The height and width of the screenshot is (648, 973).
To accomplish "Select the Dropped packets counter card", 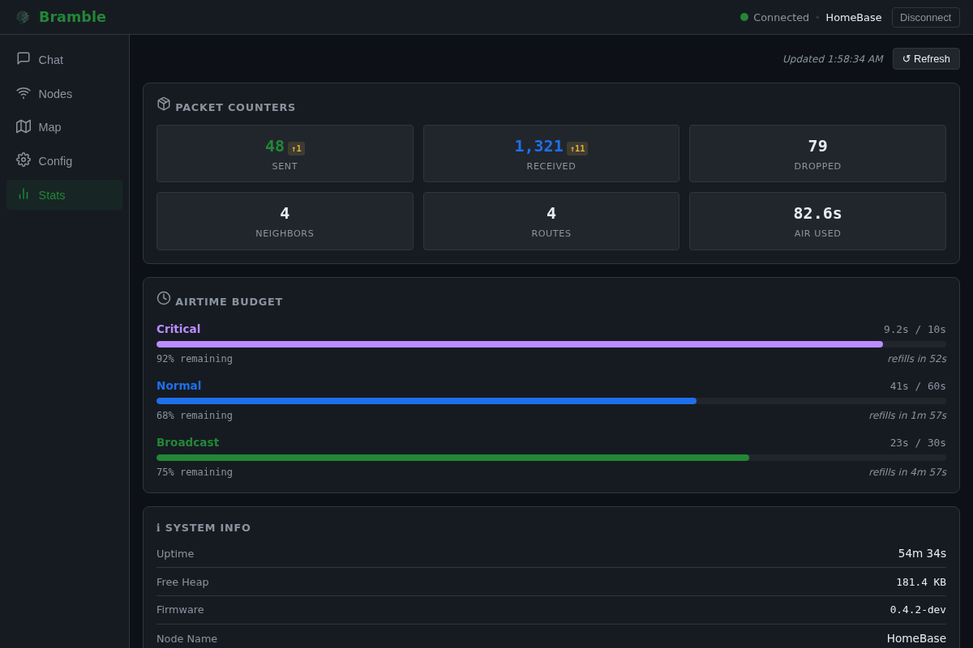I will coord(817,153).
